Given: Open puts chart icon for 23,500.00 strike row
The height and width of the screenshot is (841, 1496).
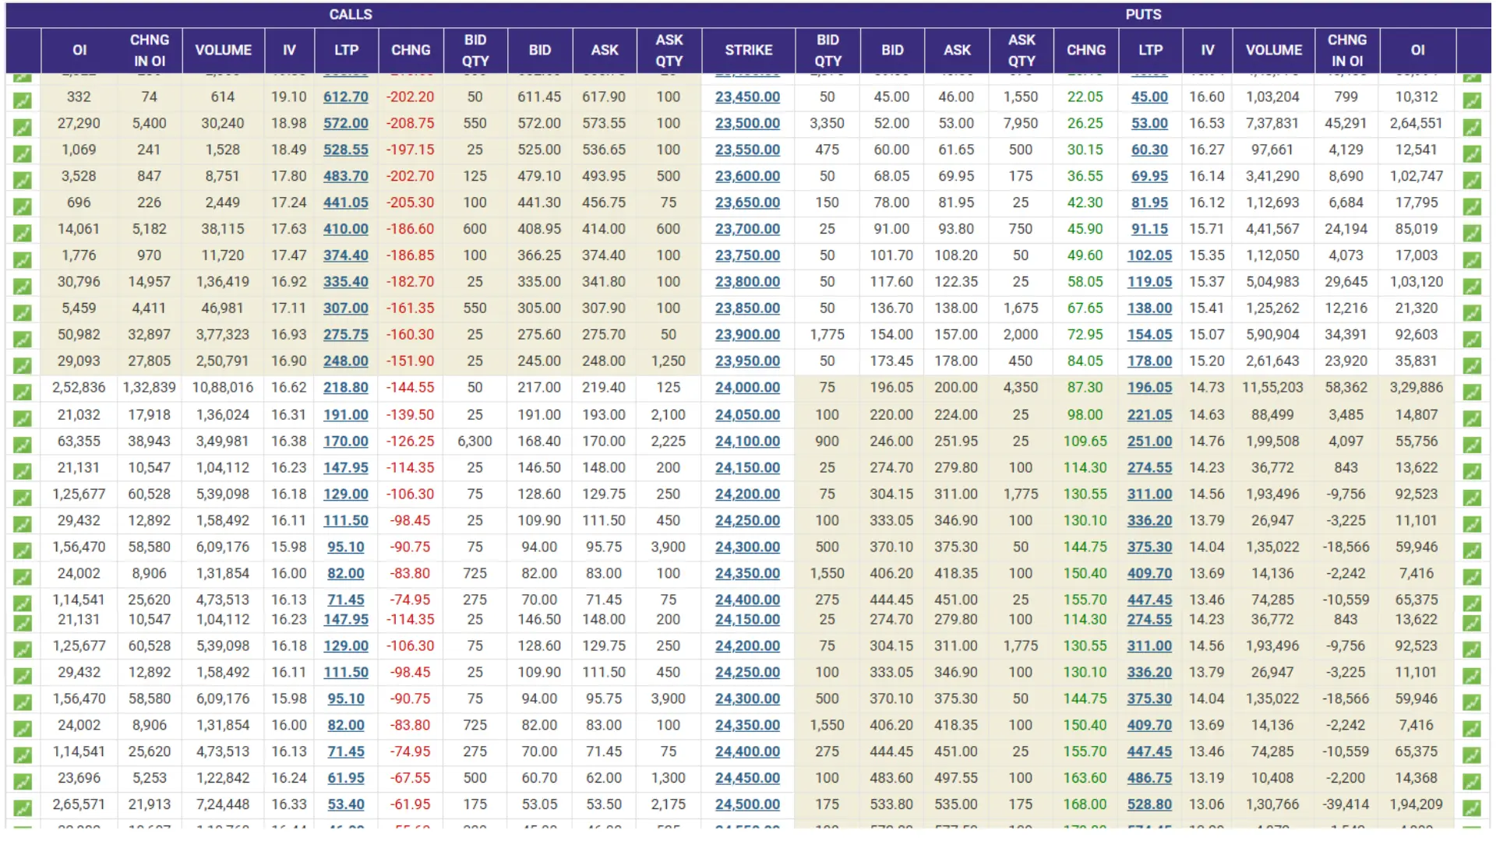Looking at the screenshot, I should (1472, 127).
